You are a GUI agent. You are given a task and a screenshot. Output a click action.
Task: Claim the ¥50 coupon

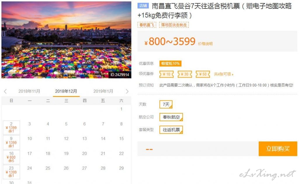(x=203, y=74)
